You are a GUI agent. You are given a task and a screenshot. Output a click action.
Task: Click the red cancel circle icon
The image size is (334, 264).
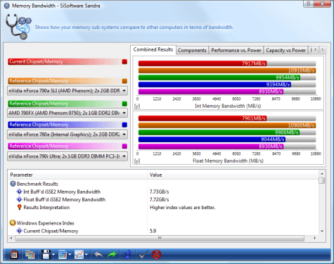[156, 254]
